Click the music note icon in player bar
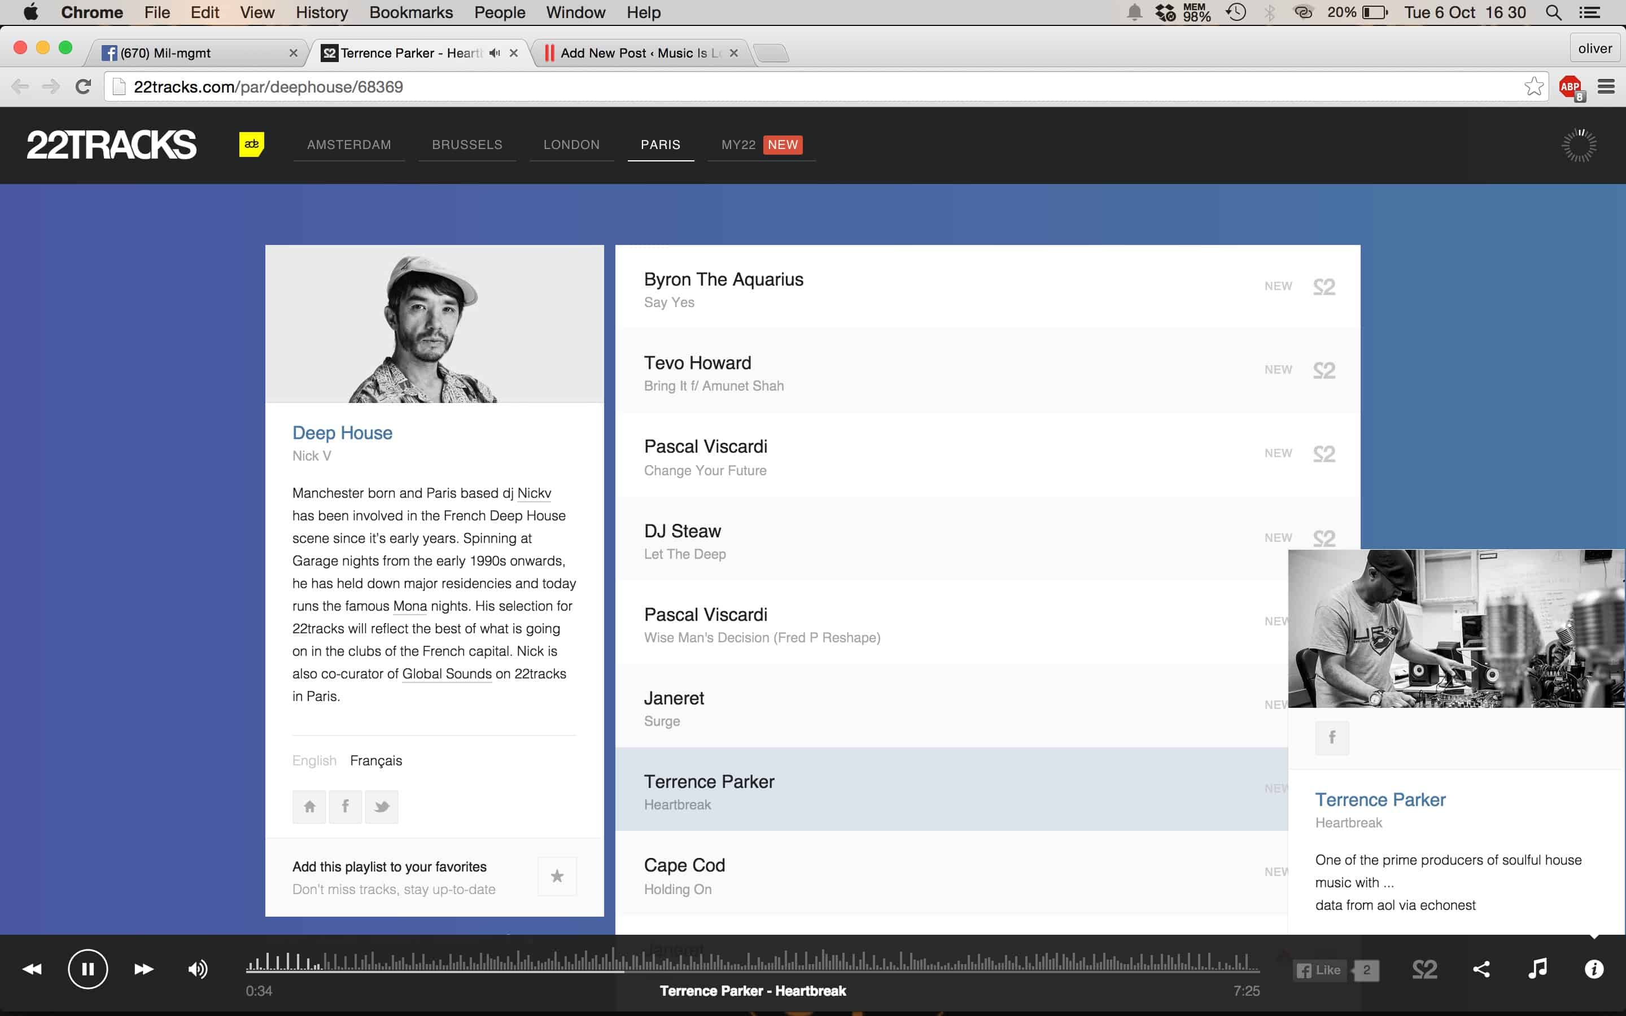The image size is (1626, 1016). (1537, 968)
